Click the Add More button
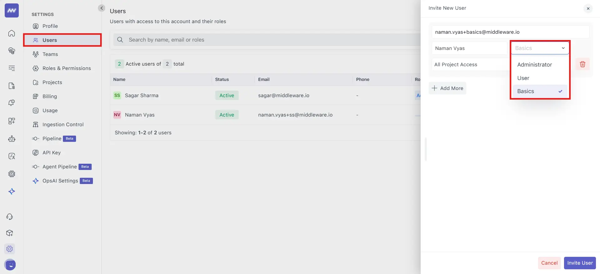 447,88
